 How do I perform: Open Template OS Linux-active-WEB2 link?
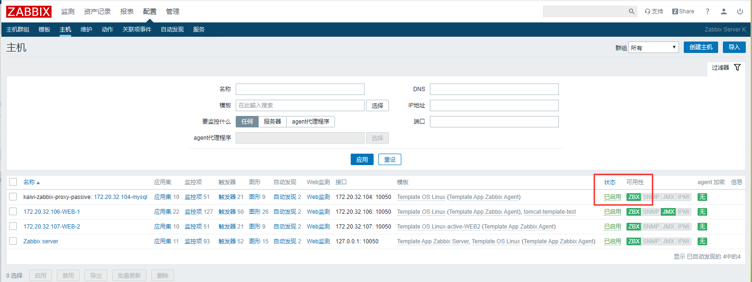pos(439,227)
